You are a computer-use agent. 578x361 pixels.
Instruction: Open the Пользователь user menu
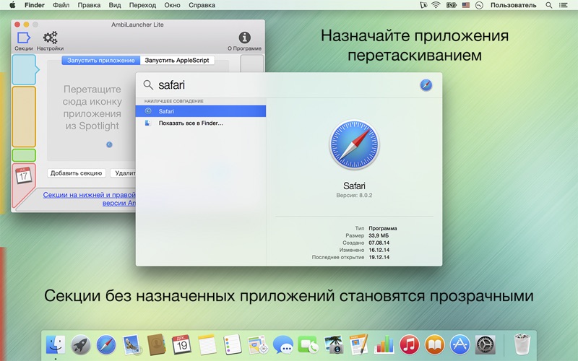513,5
